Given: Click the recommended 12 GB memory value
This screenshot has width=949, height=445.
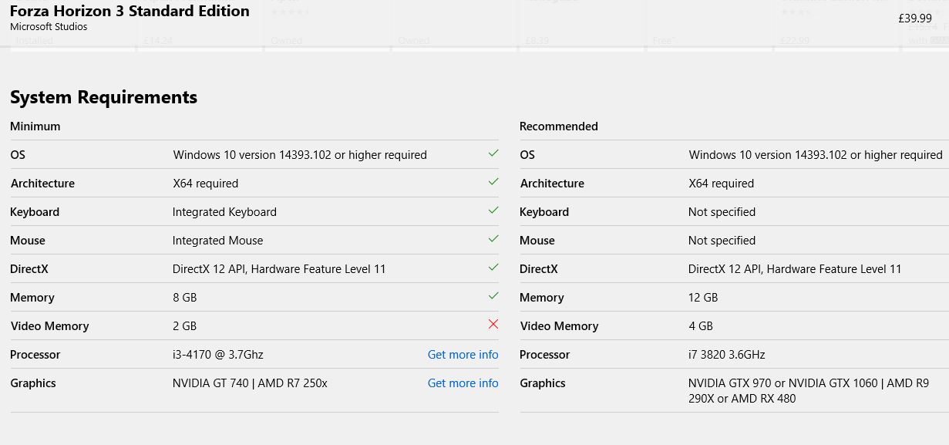Looking at the screenshot, I should coord(702,298).
